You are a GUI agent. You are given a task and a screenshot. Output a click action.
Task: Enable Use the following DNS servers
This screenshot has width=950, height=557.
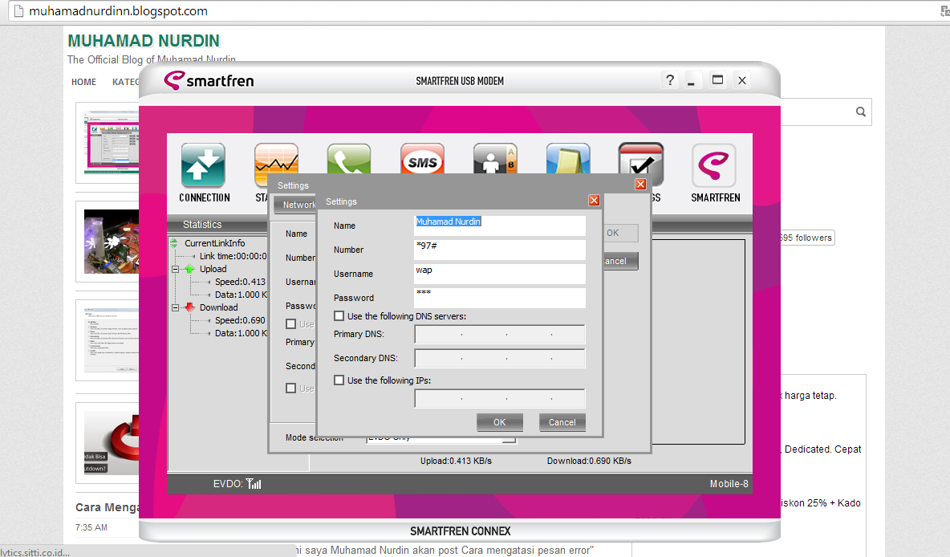[x=339, y=315]
